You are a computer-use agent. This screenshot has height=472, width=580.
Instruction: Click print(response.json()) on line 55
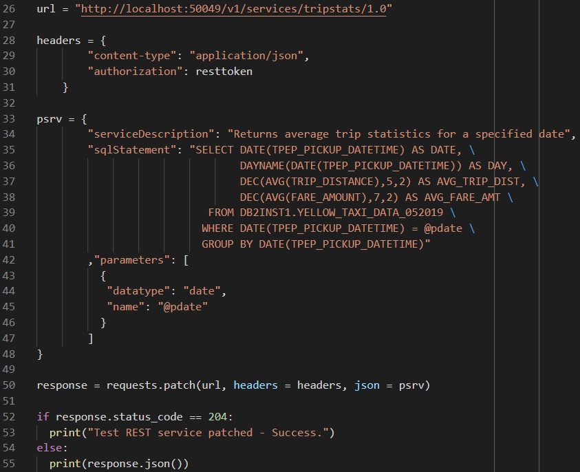pos(119,464)
